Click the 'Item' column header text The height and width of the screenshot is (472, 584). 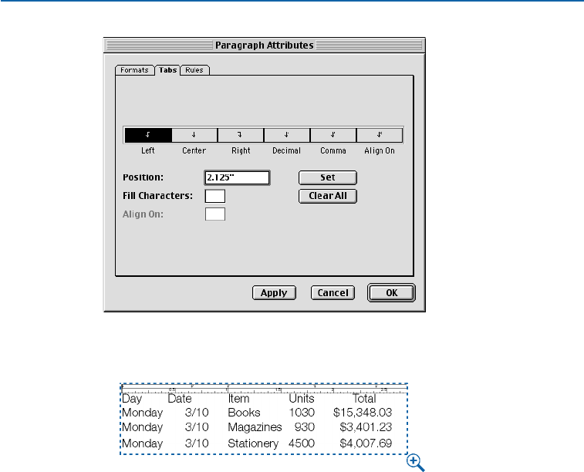(238, 399)
